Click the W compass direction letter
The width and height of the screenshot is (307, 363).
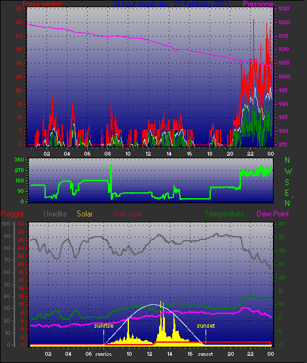288,171
